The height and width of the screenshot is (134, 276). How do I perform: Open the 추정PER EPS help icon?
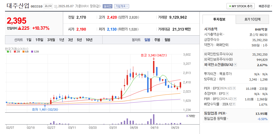coord(227,94)
